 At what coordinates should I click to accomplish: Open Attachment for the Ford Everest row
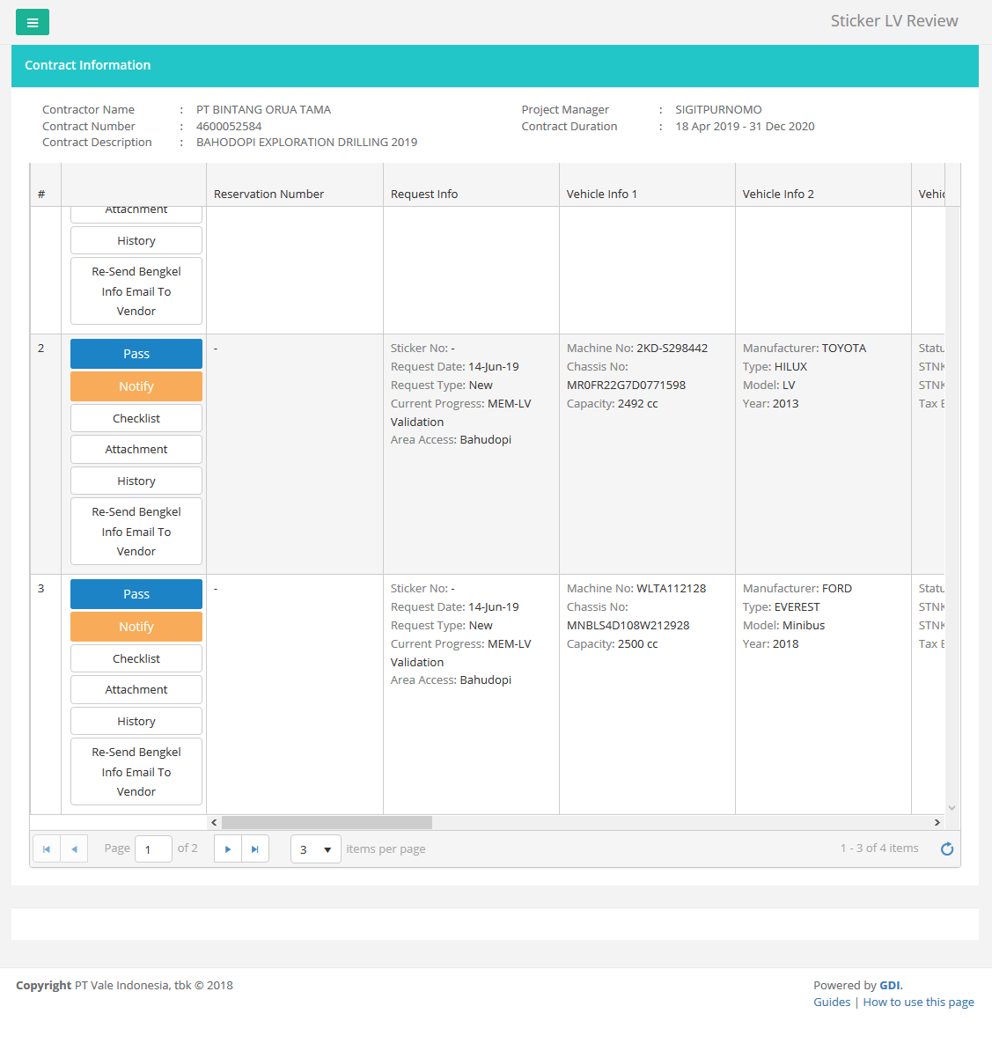click(136, 690)
